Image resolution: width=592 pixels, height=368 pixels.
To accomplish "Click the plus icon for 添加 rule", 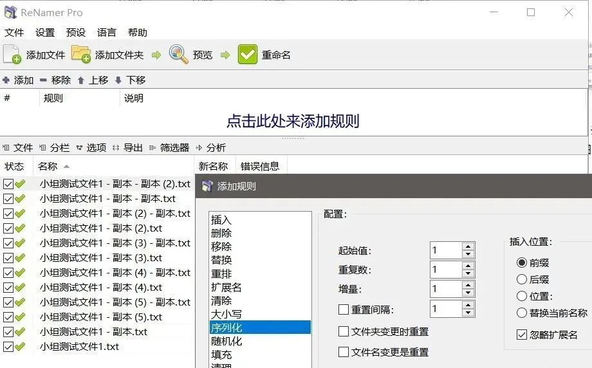I will click(x=6, y=80).
